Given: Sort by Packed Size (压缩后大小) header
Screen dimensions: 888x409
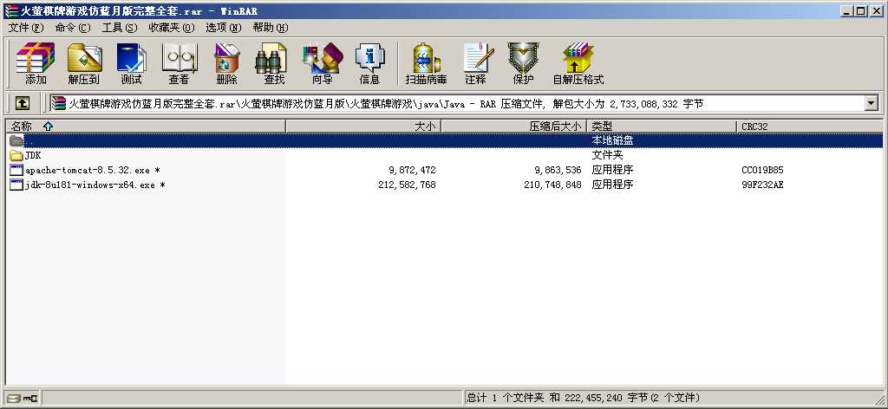Looking at the screenshot, I should pyautogui.click(x=514, y=127).
